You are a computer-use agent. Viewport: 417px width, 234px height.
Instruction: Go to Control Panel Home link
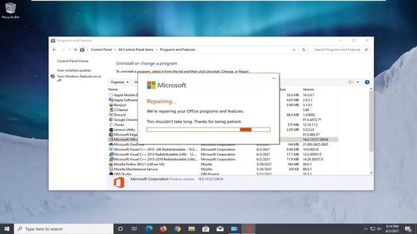[72, 61]
